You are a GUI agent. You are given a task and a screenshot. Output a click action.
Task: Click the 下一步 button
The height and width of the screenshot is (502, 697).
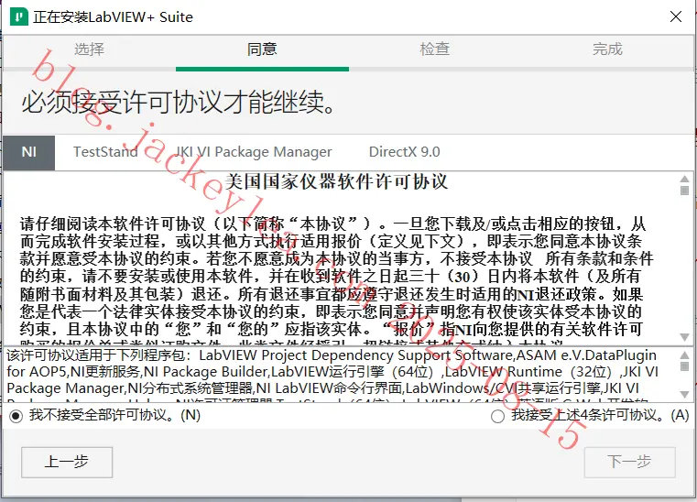click(x=630, y=463)
